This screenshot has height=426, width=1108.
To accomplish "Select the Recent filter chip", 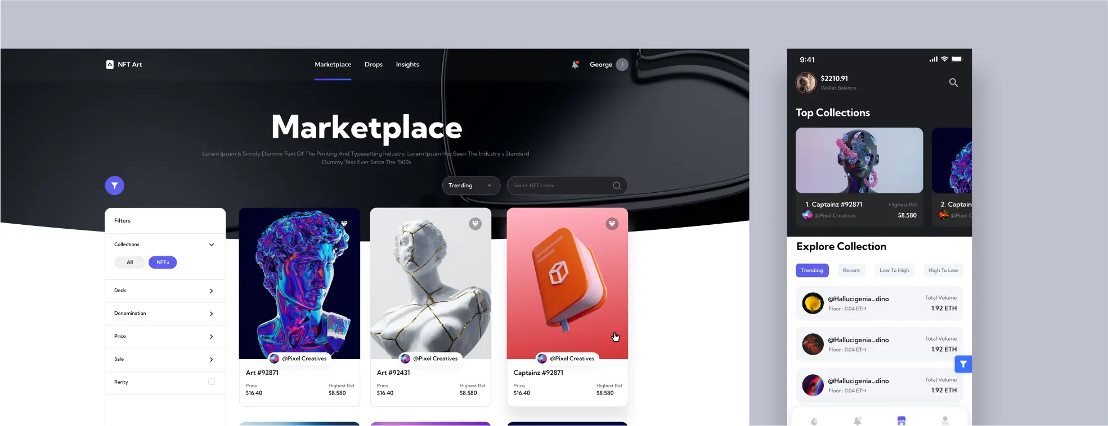I will click(851, 270).
